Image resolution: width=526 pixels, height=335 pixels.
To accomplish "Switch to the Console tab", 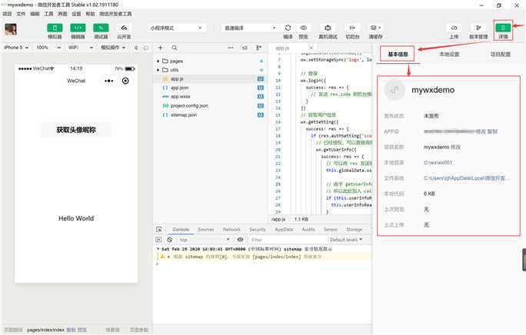I will 181,230.
